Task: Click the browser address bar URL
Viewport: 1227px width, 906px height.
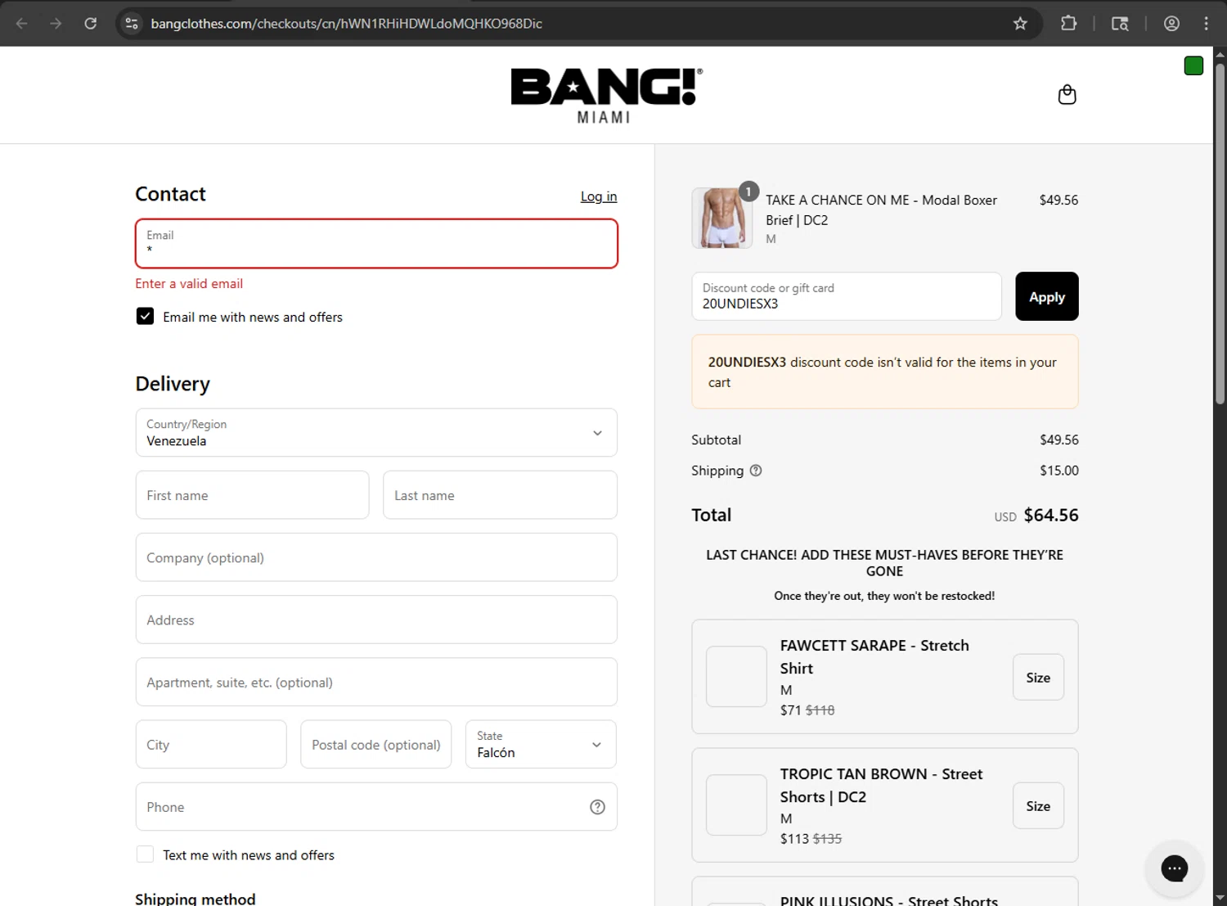Action: click(x=347, y=24)
